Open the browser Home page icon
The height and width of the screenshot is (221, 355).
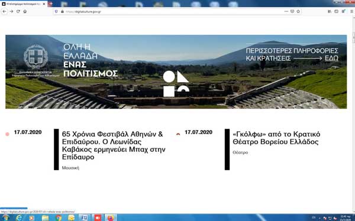pos(25,12)
